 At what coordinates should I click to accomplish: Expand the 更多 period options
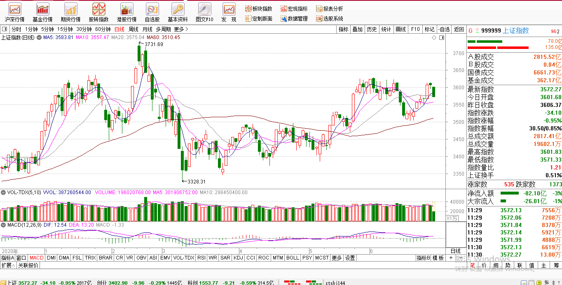pyautogui.click(x=181, y=29)
